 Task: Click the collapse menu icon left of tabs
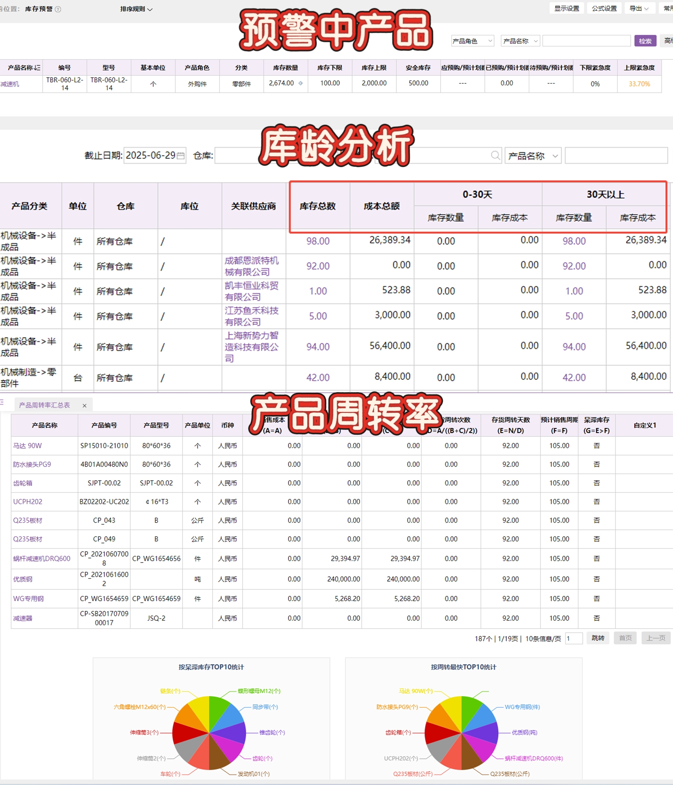[x=2, y=402]
